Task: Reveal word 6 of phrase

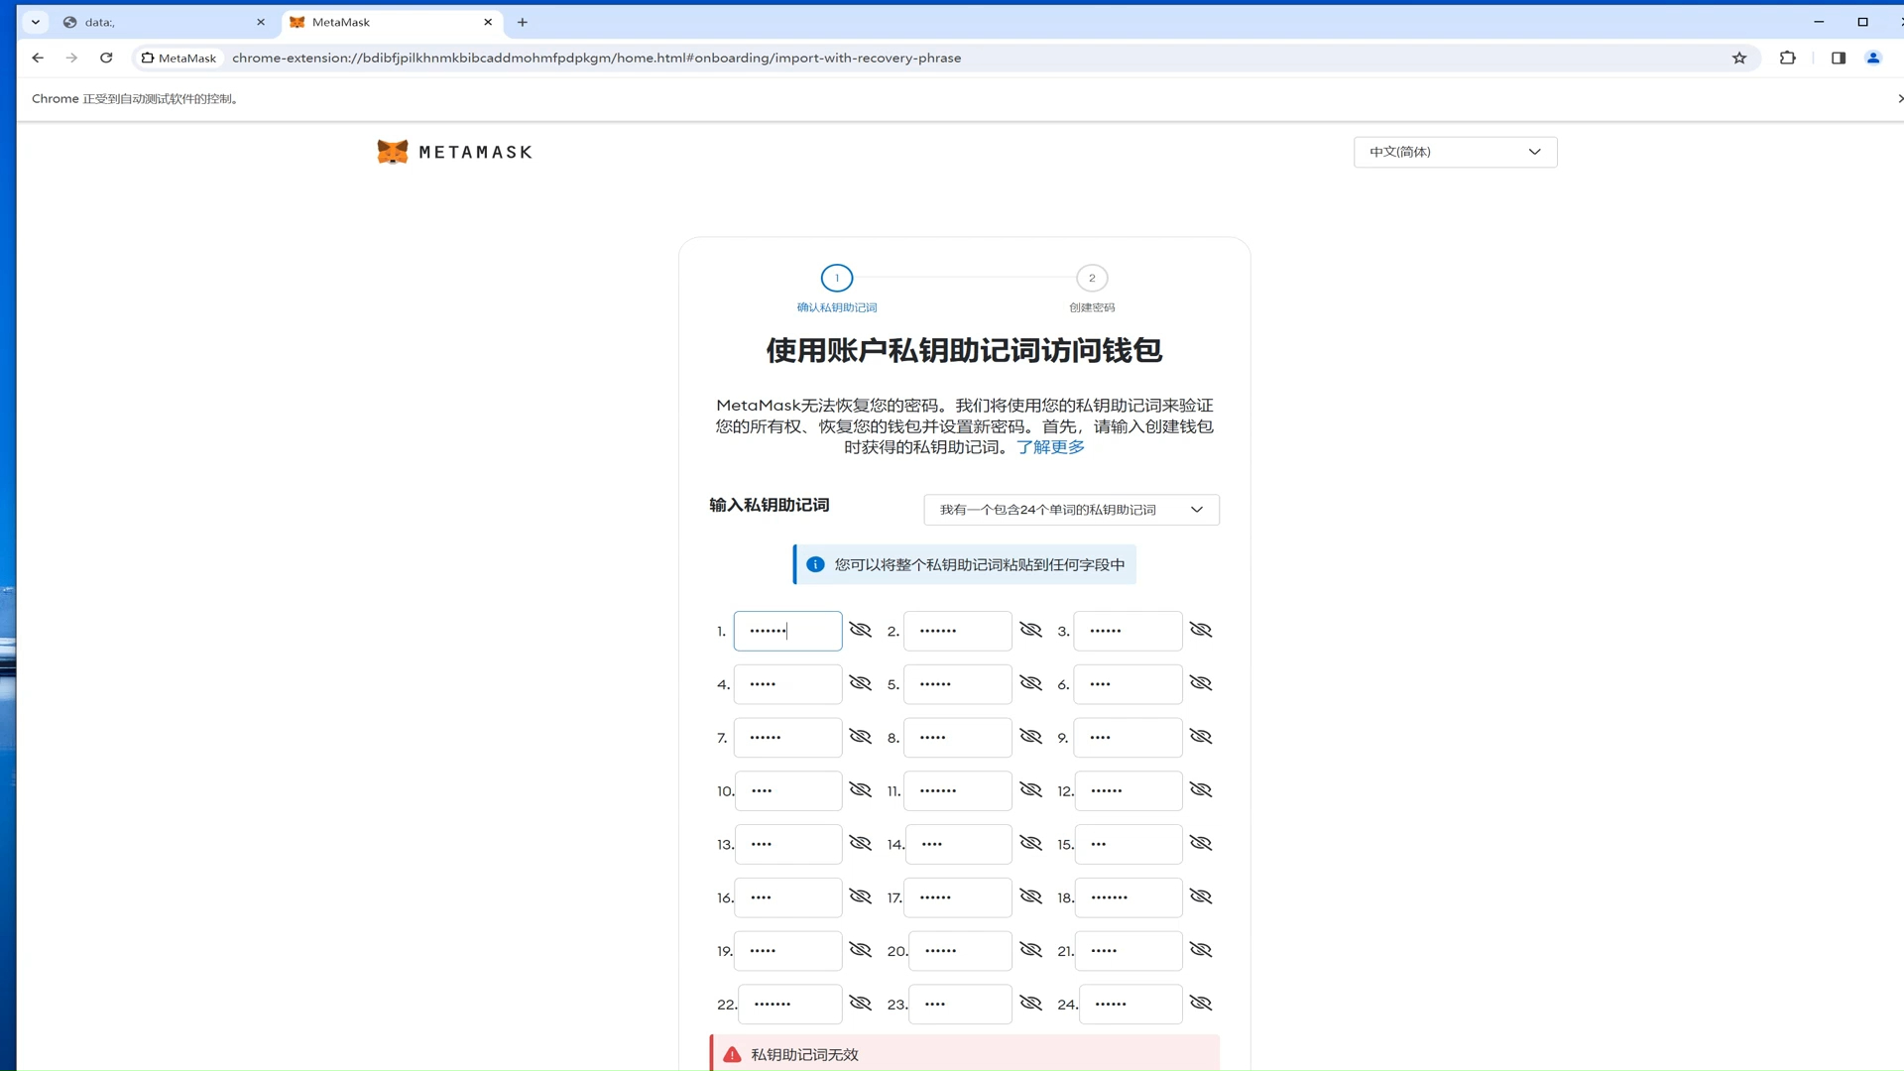Action: 1201,683
